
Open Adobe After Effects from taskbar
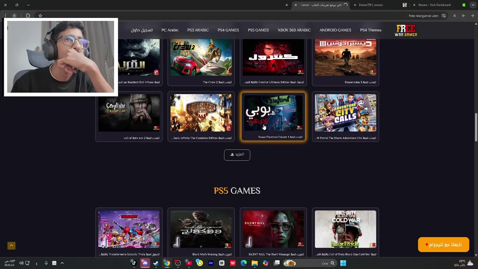(211, 263)
